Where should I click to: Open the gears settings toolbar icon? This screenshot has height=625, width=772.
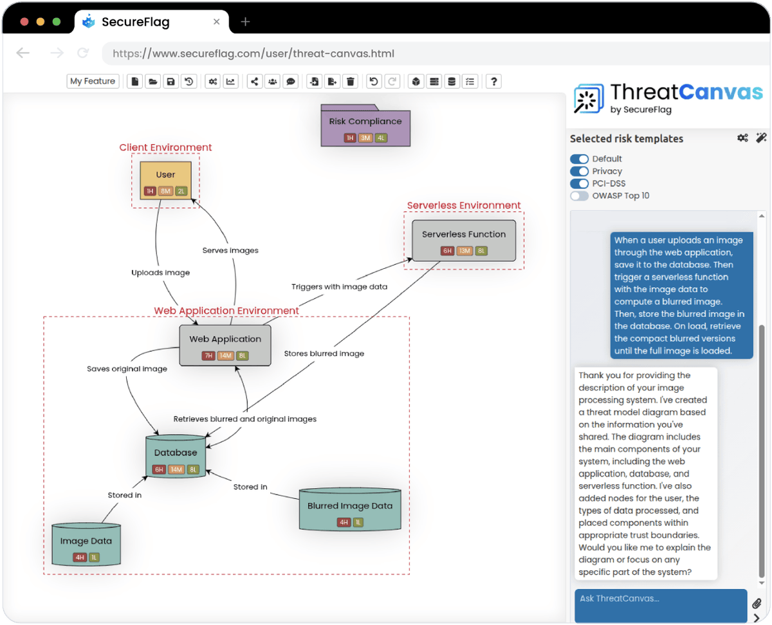(212, 82)
